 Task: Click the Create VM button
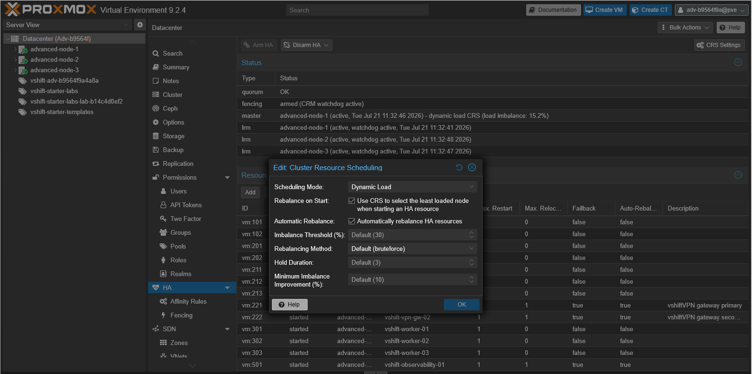tap(604, 10)
